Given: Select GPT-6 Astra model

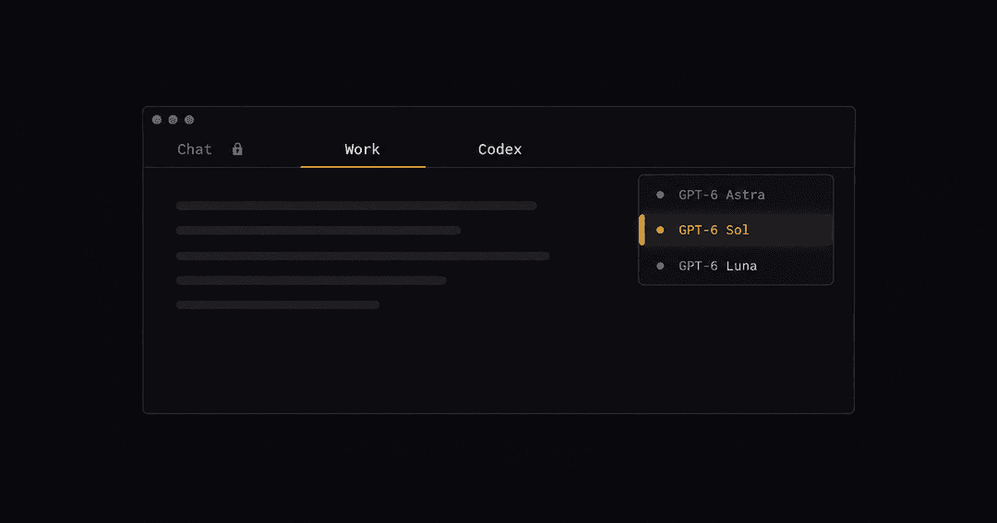Looking at the screenshot, I should [x=736, y=195].
